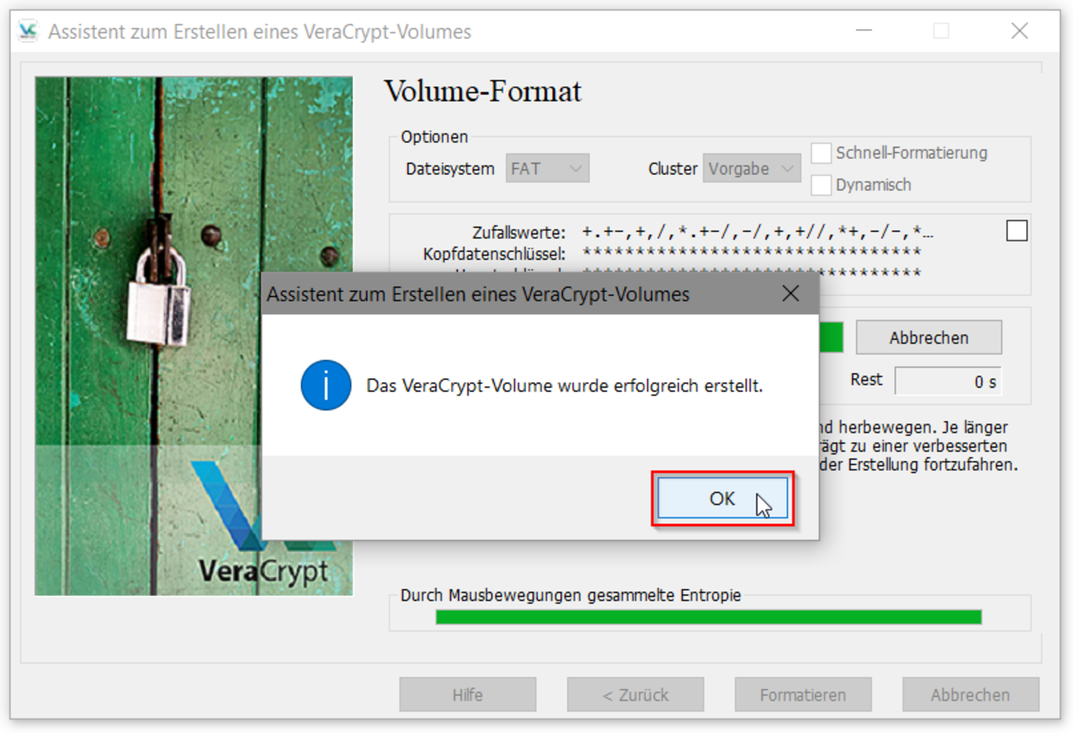Viewport: 1073px width, 733px height.
Task: Click Abbrechen next to progress bar
Action: click(928, 338)
